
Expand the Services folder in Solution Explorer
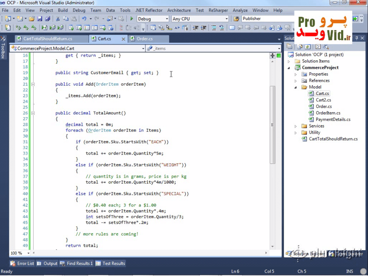[x=296, y=126]
